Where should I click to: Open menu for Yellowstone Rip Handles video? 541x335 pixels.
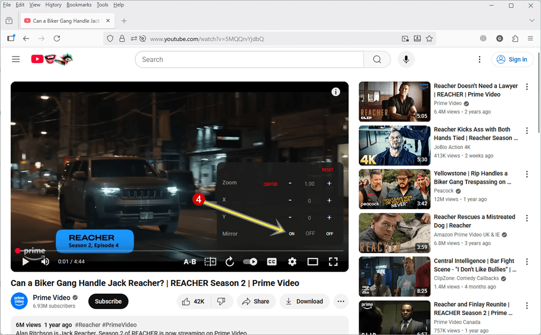tap(527, 174)
